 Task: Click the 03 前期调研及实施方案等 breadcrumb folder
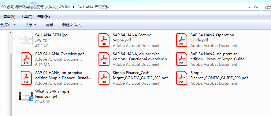pos(35,7)
